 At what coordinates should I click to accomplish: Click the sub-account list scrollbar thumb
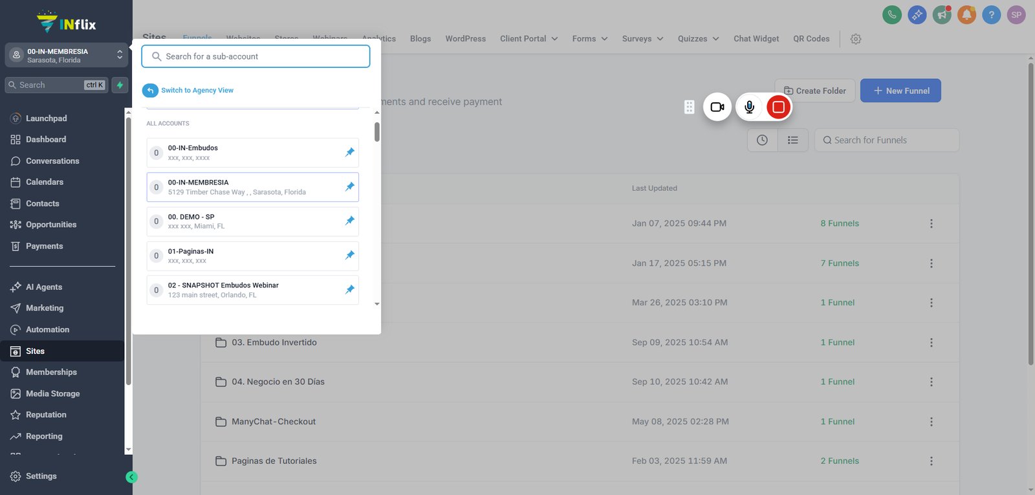(377, 131)
